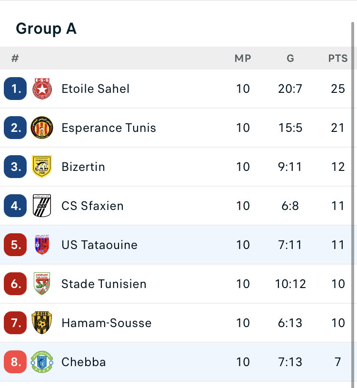Select the G goals column header
This screenshot has height=388, width=357.
tap(290, 59)
